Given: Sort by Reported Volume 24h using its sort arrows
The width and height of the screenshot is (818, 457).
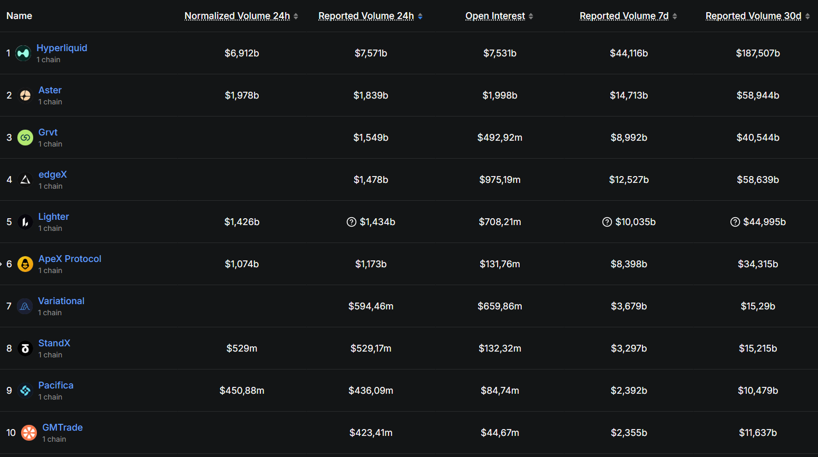Looking at the screenshot, I should (420, 16).
